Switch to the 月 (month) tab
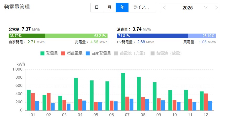The height and width of the screenshot is (118, 225). pyautogui.click(x=109, y=7)
